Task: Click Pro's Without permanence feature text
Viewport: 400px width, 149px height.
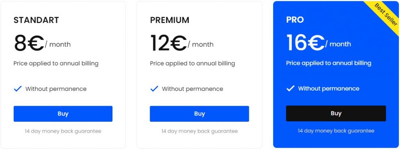Action: [x=329, y=89]
